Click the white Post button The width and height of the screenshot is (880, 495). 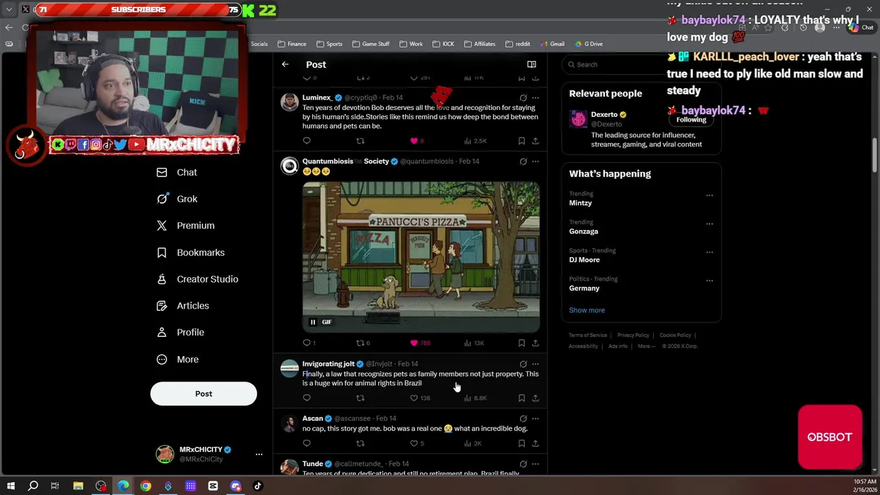pyautogui.click(x=203, y=394)
